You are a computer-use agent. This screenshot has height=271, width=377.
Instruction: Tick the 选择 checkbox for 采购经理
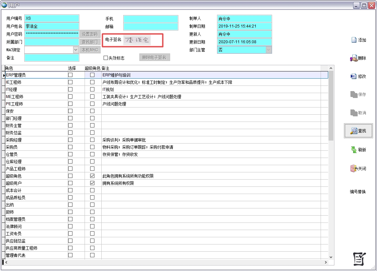(70, 140)
